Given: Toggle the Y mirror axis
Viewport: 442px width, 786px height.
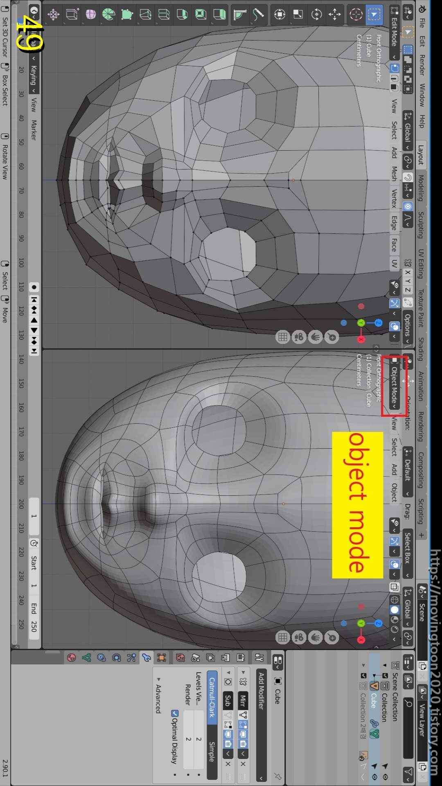Looking at the screenshot, I should pos(408,281).
